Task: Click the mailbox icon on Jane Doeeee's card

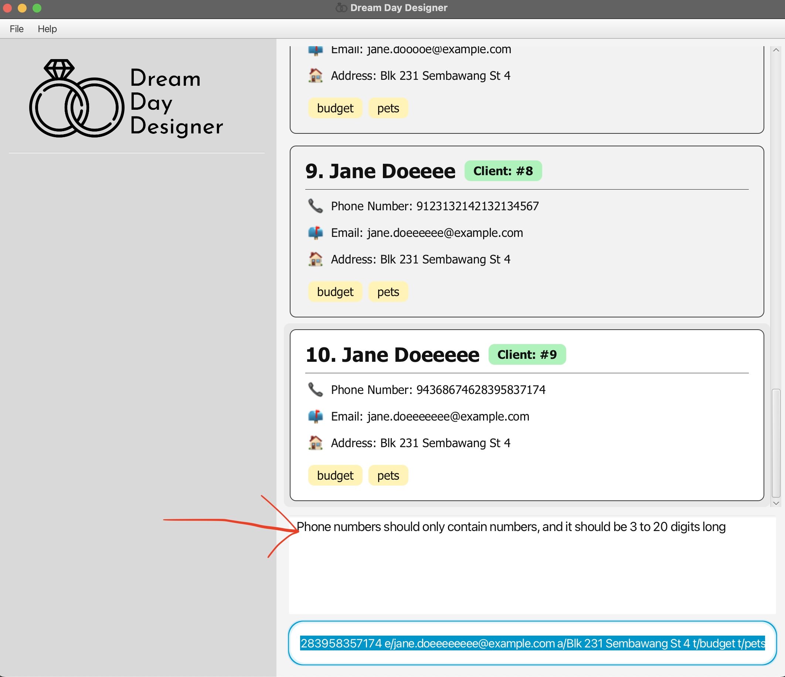Action: (315, 232)
